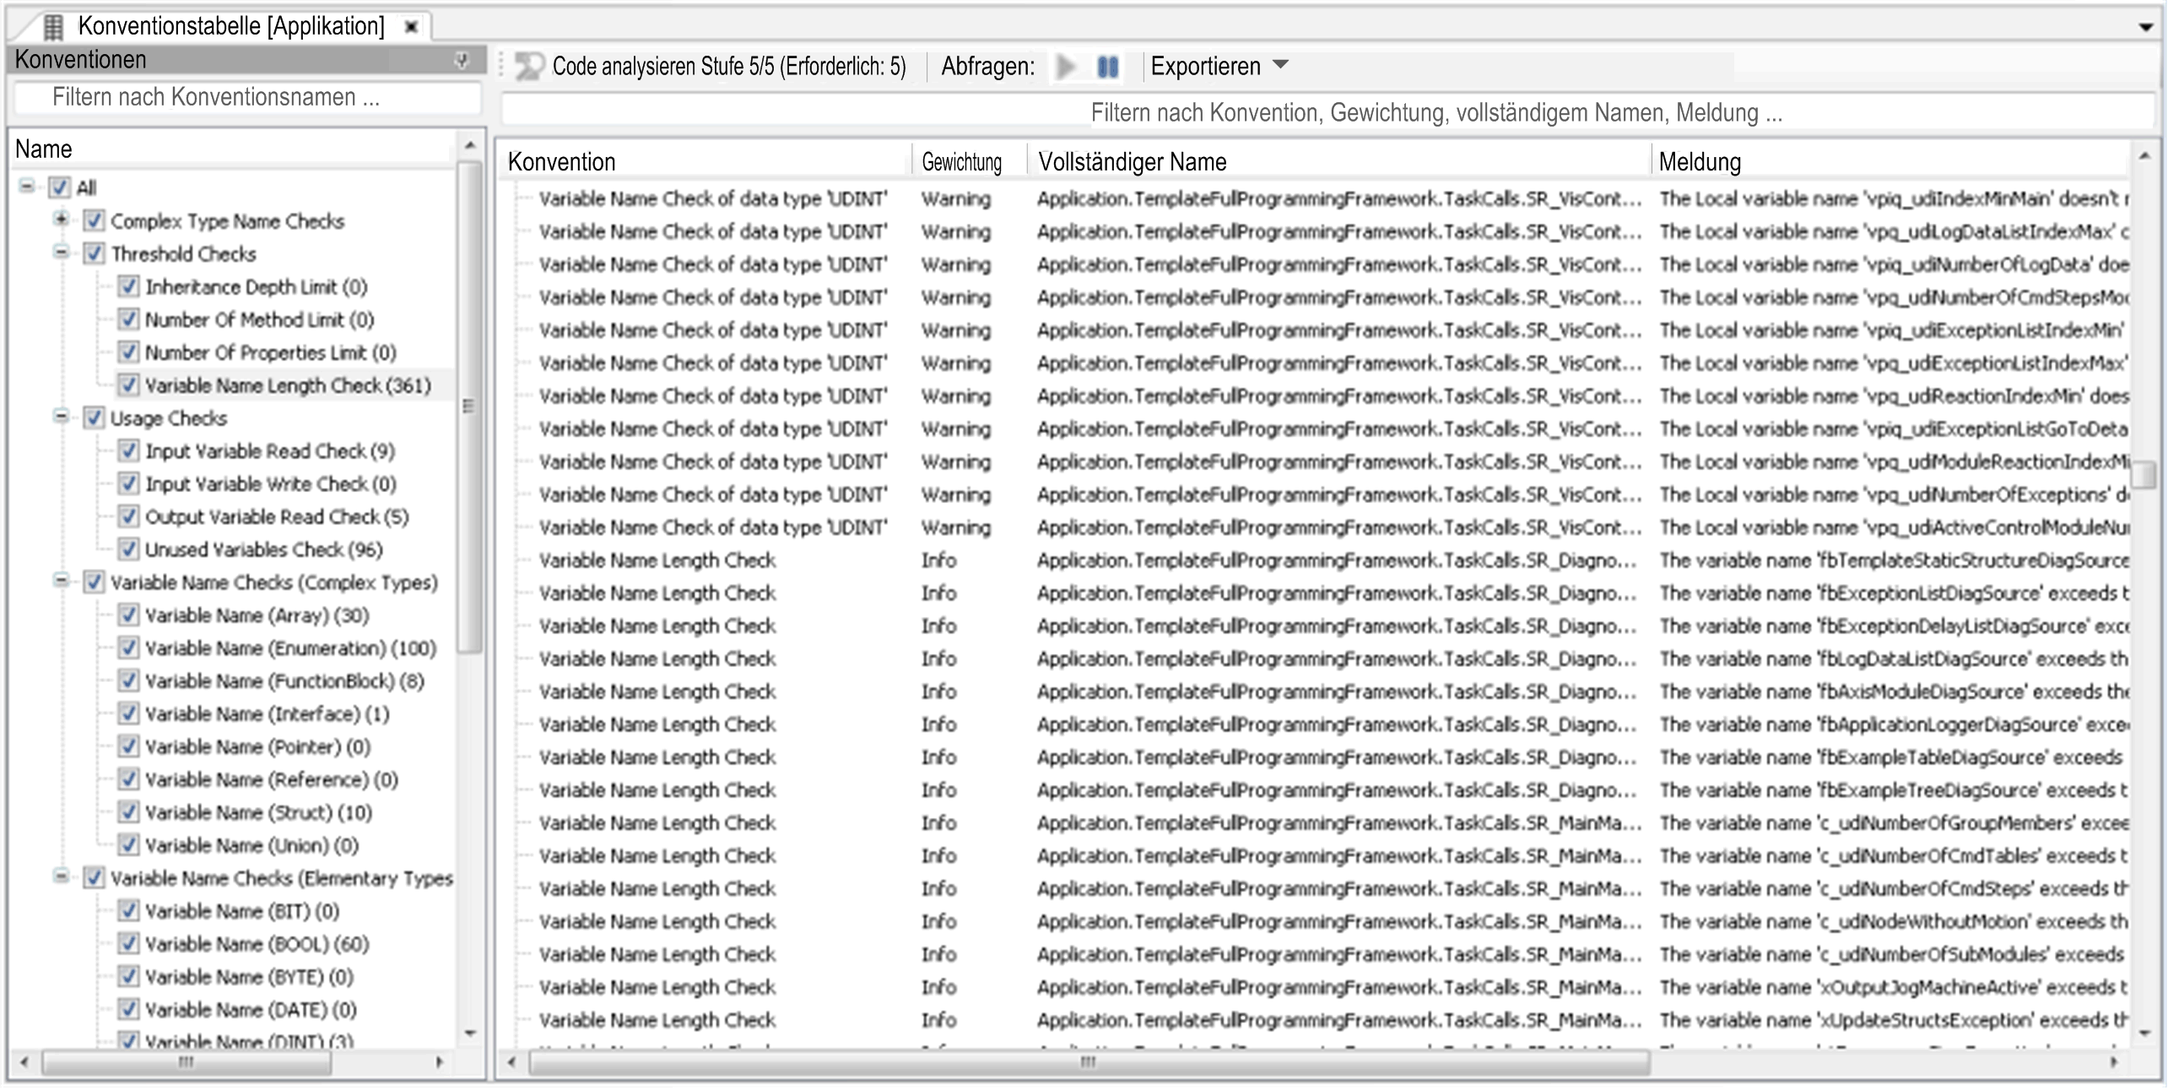Open the Exportieren dropdown
Image resolution: width=2168 pixels, height=1088 pixels.
[x=1279, y=65]
